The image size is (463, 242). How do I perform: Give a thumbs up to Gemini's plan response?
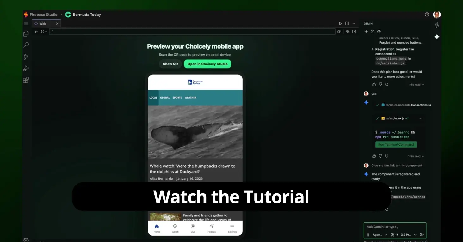[x=374, y=84]
